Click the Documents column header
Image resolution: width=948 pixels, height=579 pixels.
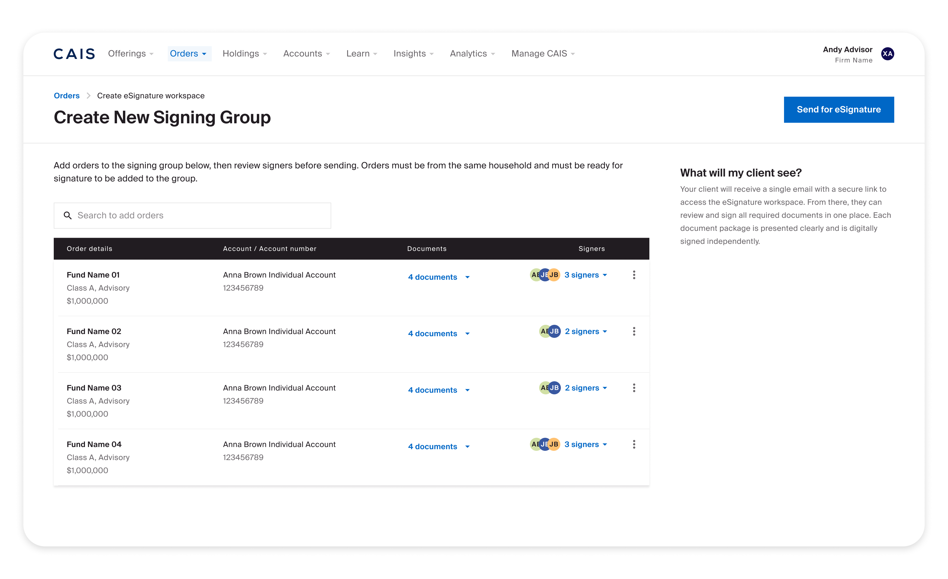coord(427,249)
